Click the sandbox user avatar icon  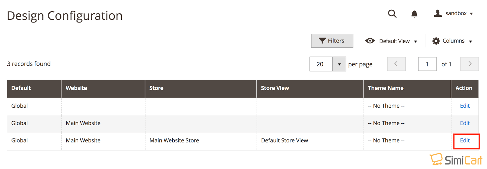[x=438, y=13]
